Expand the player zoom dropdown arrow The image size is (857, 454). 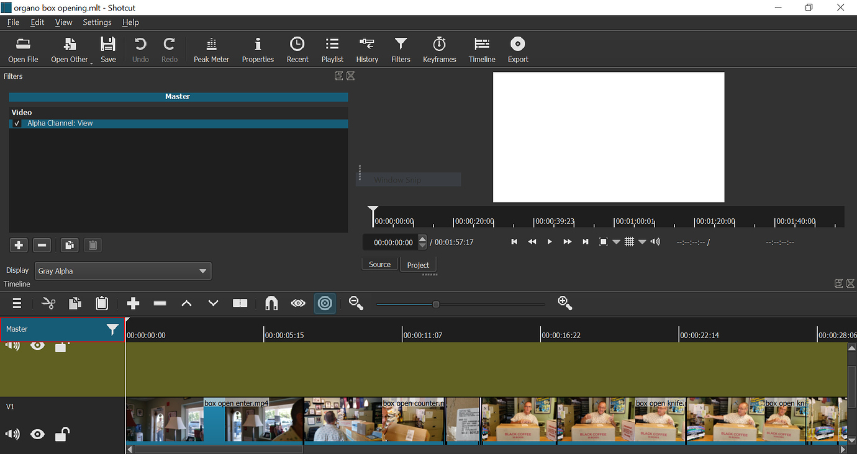[616, 243]
